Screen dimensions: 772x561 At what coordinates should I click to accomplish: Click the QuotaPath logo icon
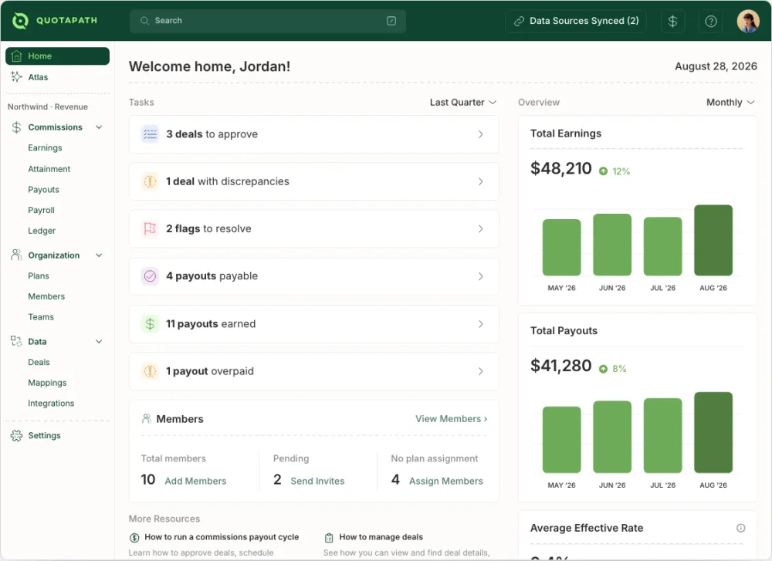coord(20,21)
